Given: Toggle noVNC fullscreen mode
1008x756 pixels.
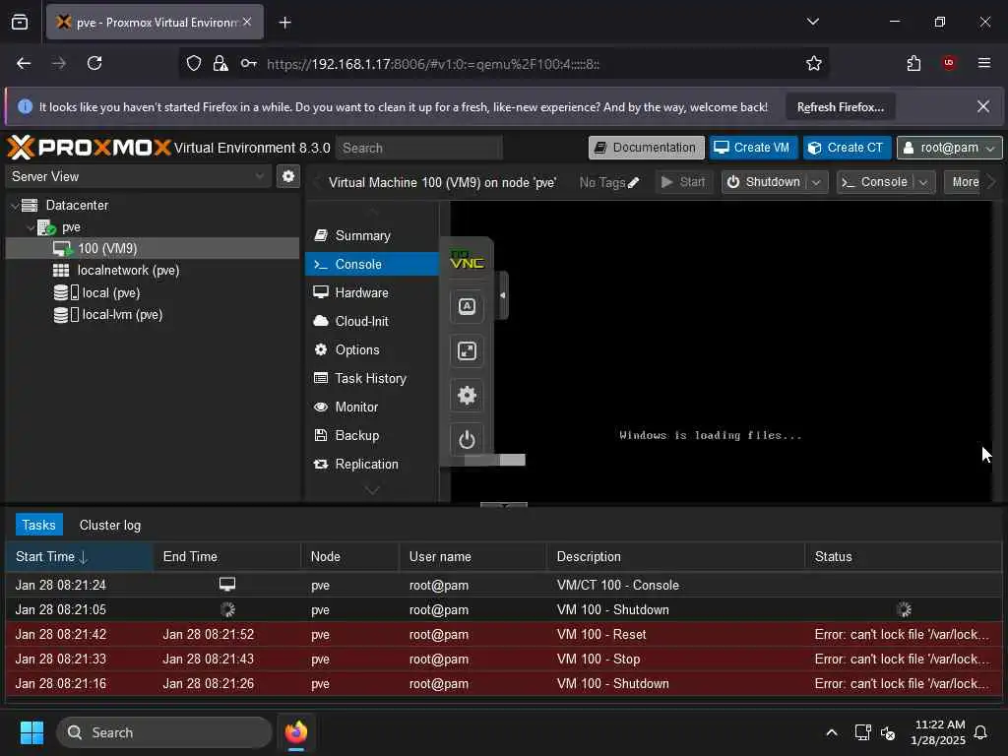Looking at the screenshot, I should [467, 350].
